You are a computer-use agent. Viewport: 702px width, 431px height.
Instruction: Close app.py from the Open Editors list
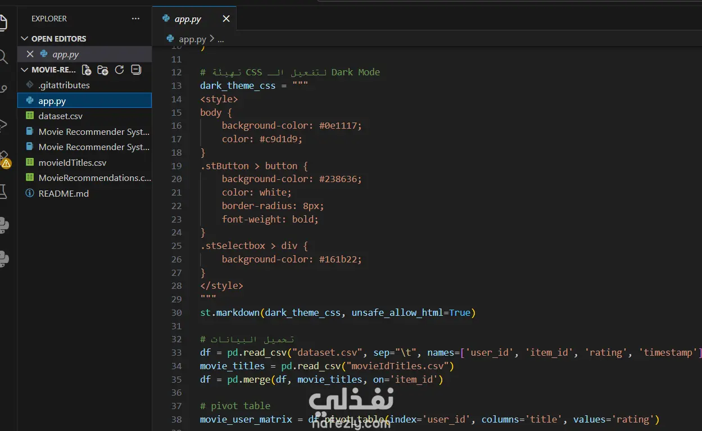30,55
